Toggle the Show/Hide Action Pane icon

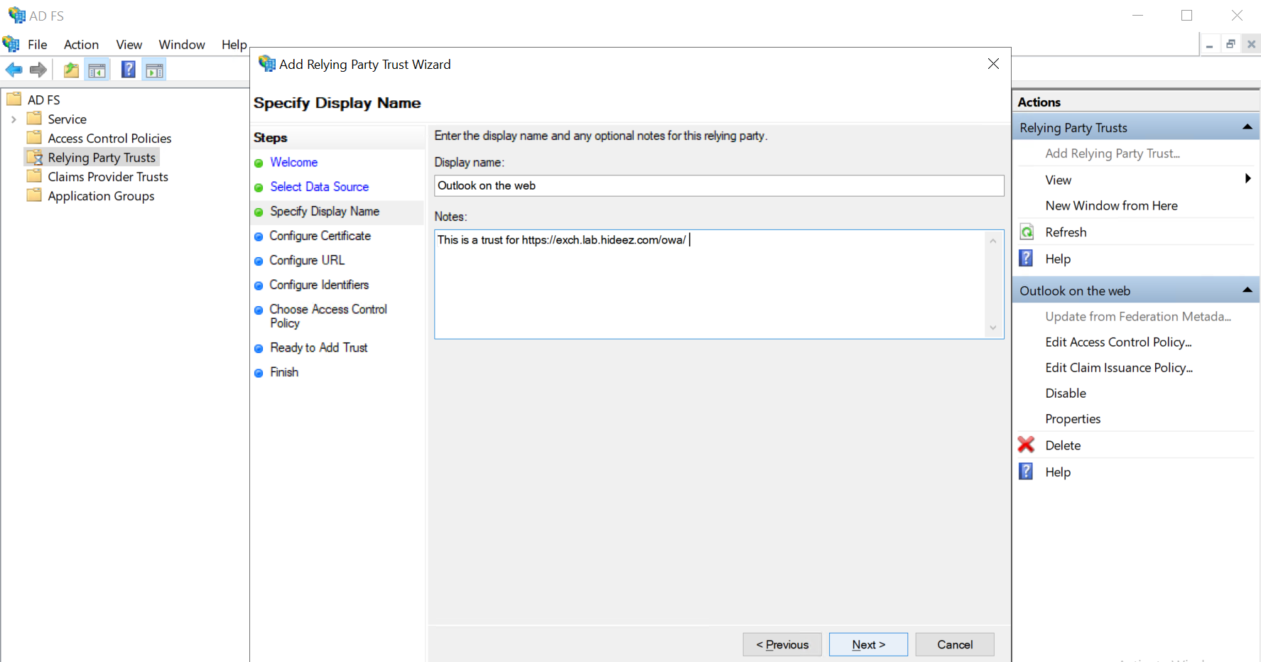154,70
